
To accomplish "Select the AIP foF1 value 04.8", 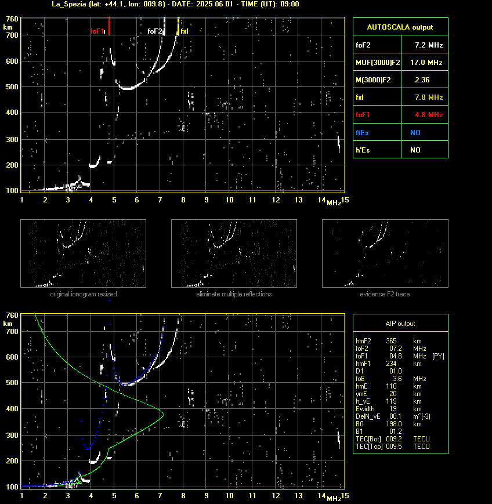I will pyautogui.click(x=396, y=356).
